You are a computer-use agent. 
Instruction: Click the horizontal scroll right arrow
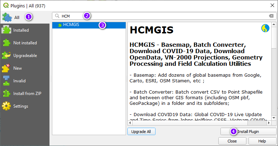pos(269,123)
